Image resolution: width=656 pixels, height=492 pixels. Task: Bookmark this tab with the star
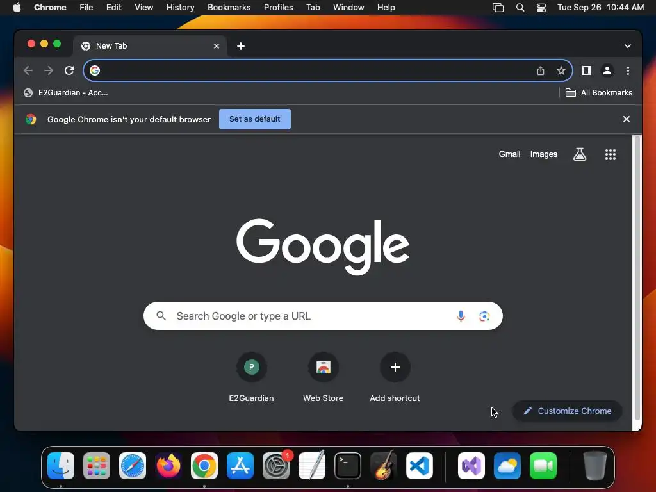pyautogui.click(x=561, y=70)
